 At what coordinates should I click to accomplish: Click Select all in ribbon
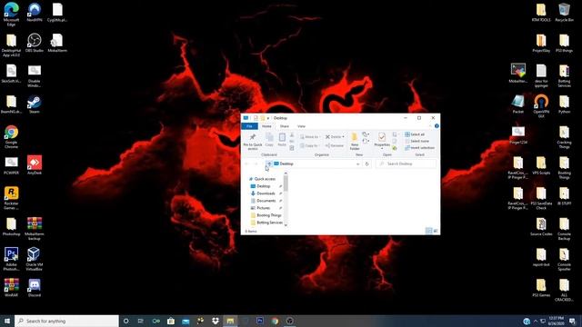tap(415, 134)
